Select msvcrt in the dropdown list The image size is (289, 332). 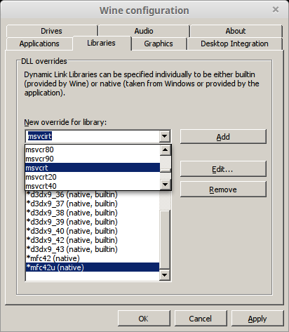click(x=93, y=168)
